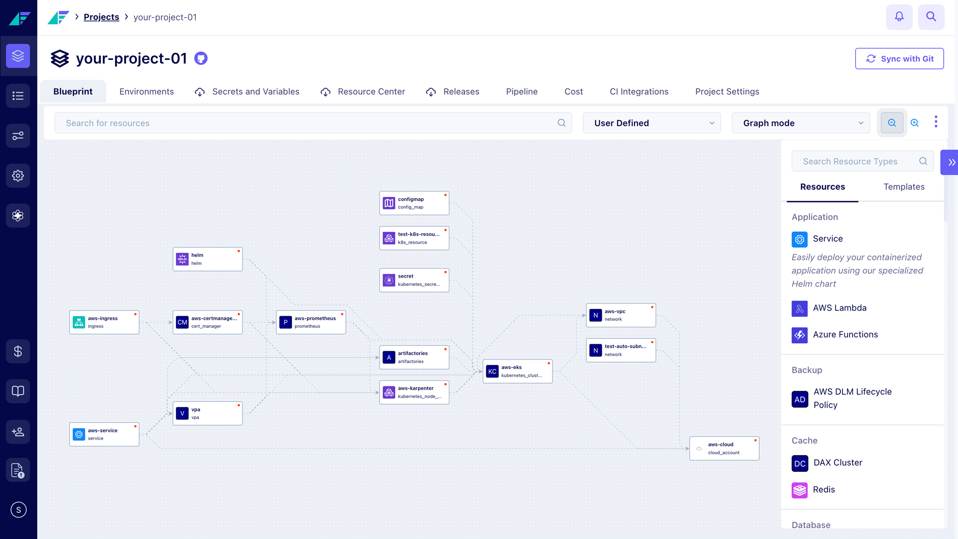Expand the Graph mode dropdown
Image resolution: width=958 pixels, height=539 pixels.
click(800, 123)
